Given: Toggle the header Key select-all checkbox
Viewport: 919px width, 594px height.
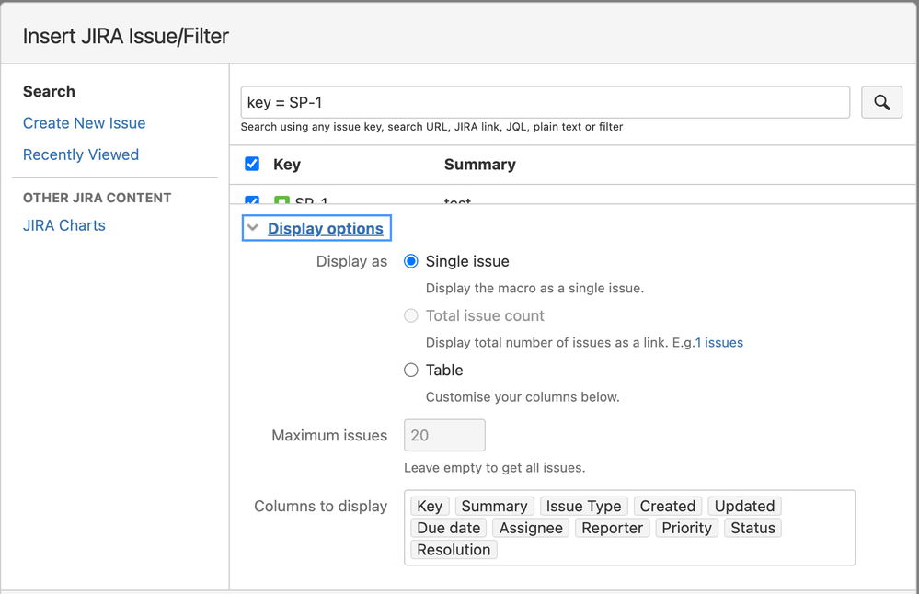Looking at the screenshot, I should (x=252, y=164).
